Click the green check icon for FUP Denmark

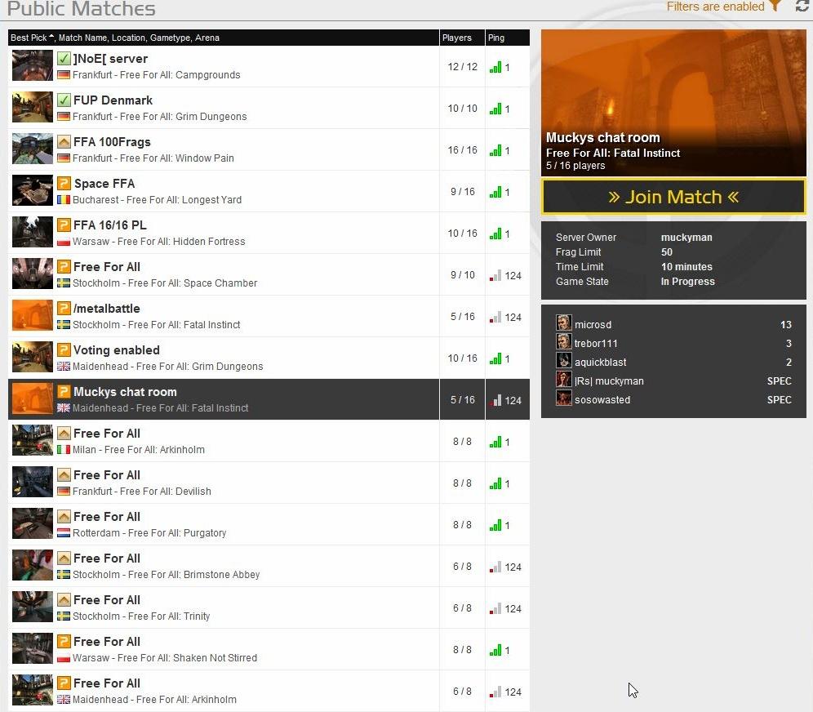64,100
